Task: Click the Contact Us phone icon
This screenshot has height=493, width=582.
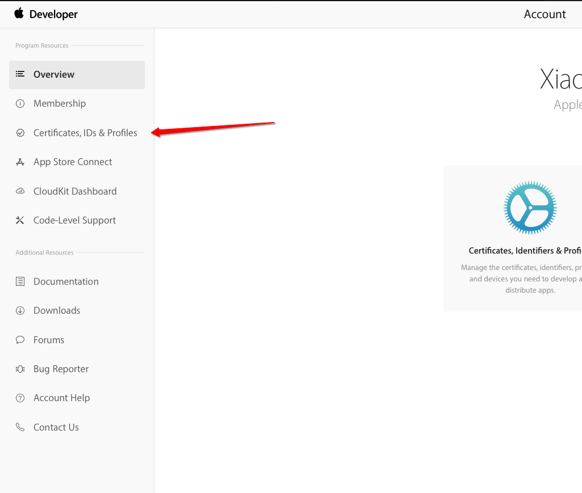Action: (20, 427)
